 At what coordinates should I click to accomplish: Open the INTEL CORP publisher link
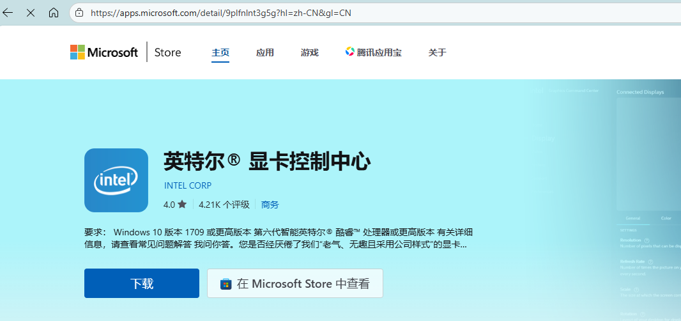[x=188, y=185]
